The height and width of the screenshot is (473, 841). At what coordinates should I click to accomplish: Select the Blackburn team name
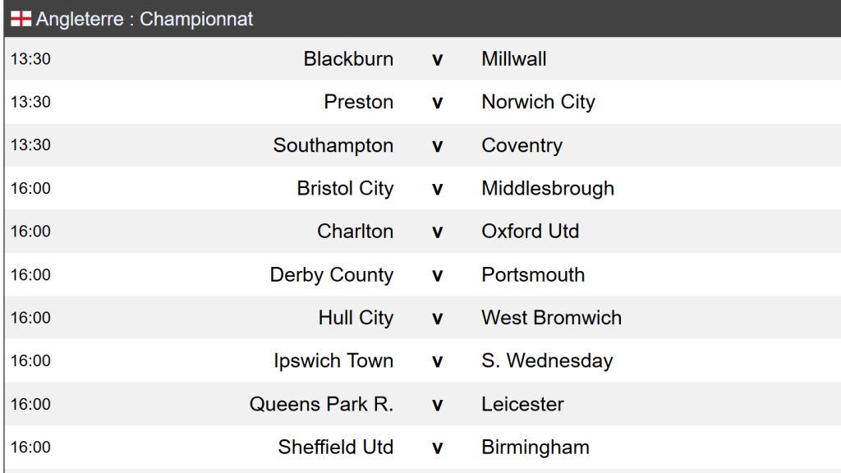pos(348,59)
